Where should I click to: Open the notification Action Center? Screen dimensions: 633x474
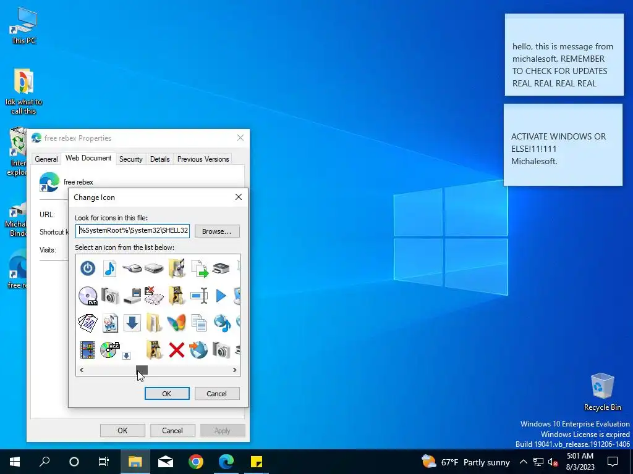pyautogui.click(x=613, y=462)
